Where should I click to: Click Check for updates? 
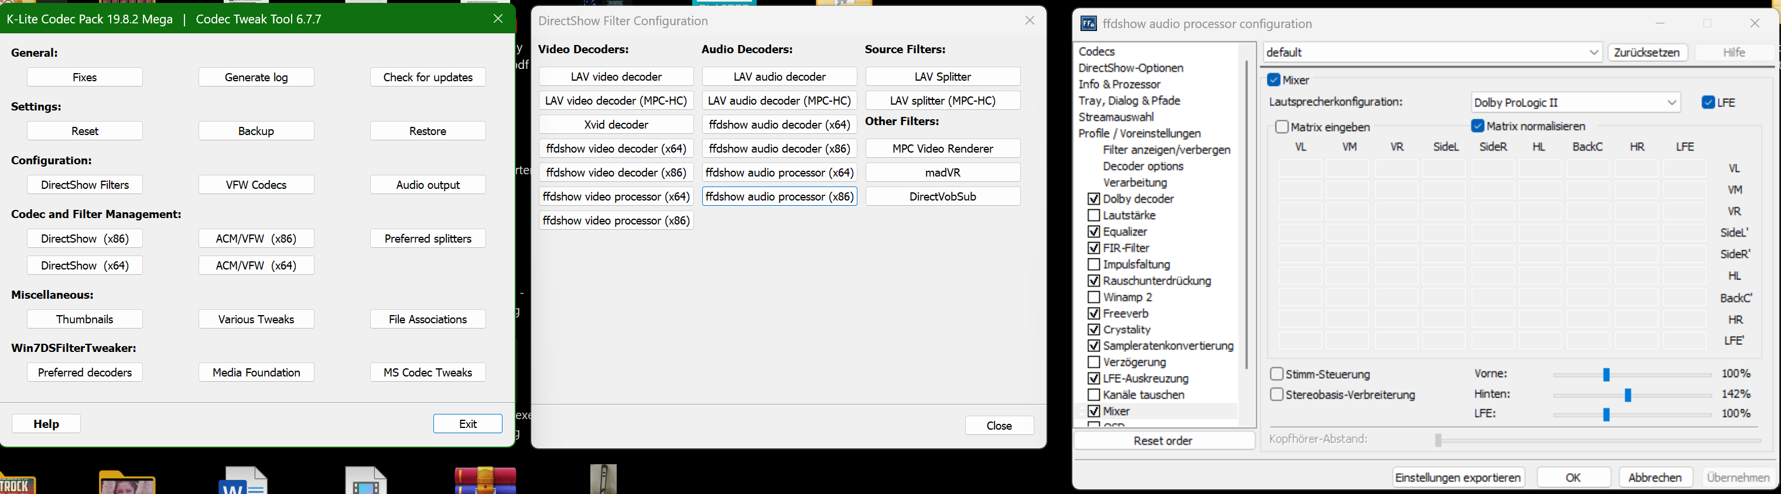[x=428, y=77]
